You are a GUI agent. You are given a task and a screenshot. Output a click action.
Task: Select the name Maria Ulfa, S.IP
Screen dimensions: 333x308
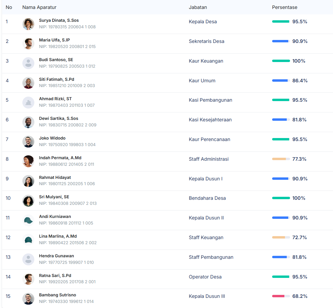(54, 40)
